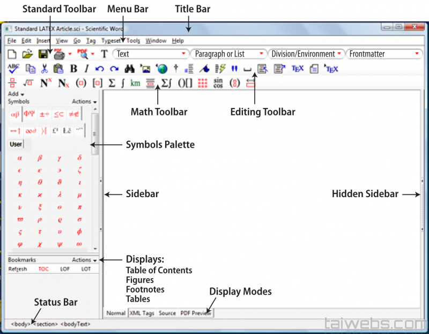Toggle Italic formatting
This screenshot has width=429, height=334.
pos(86,69)
